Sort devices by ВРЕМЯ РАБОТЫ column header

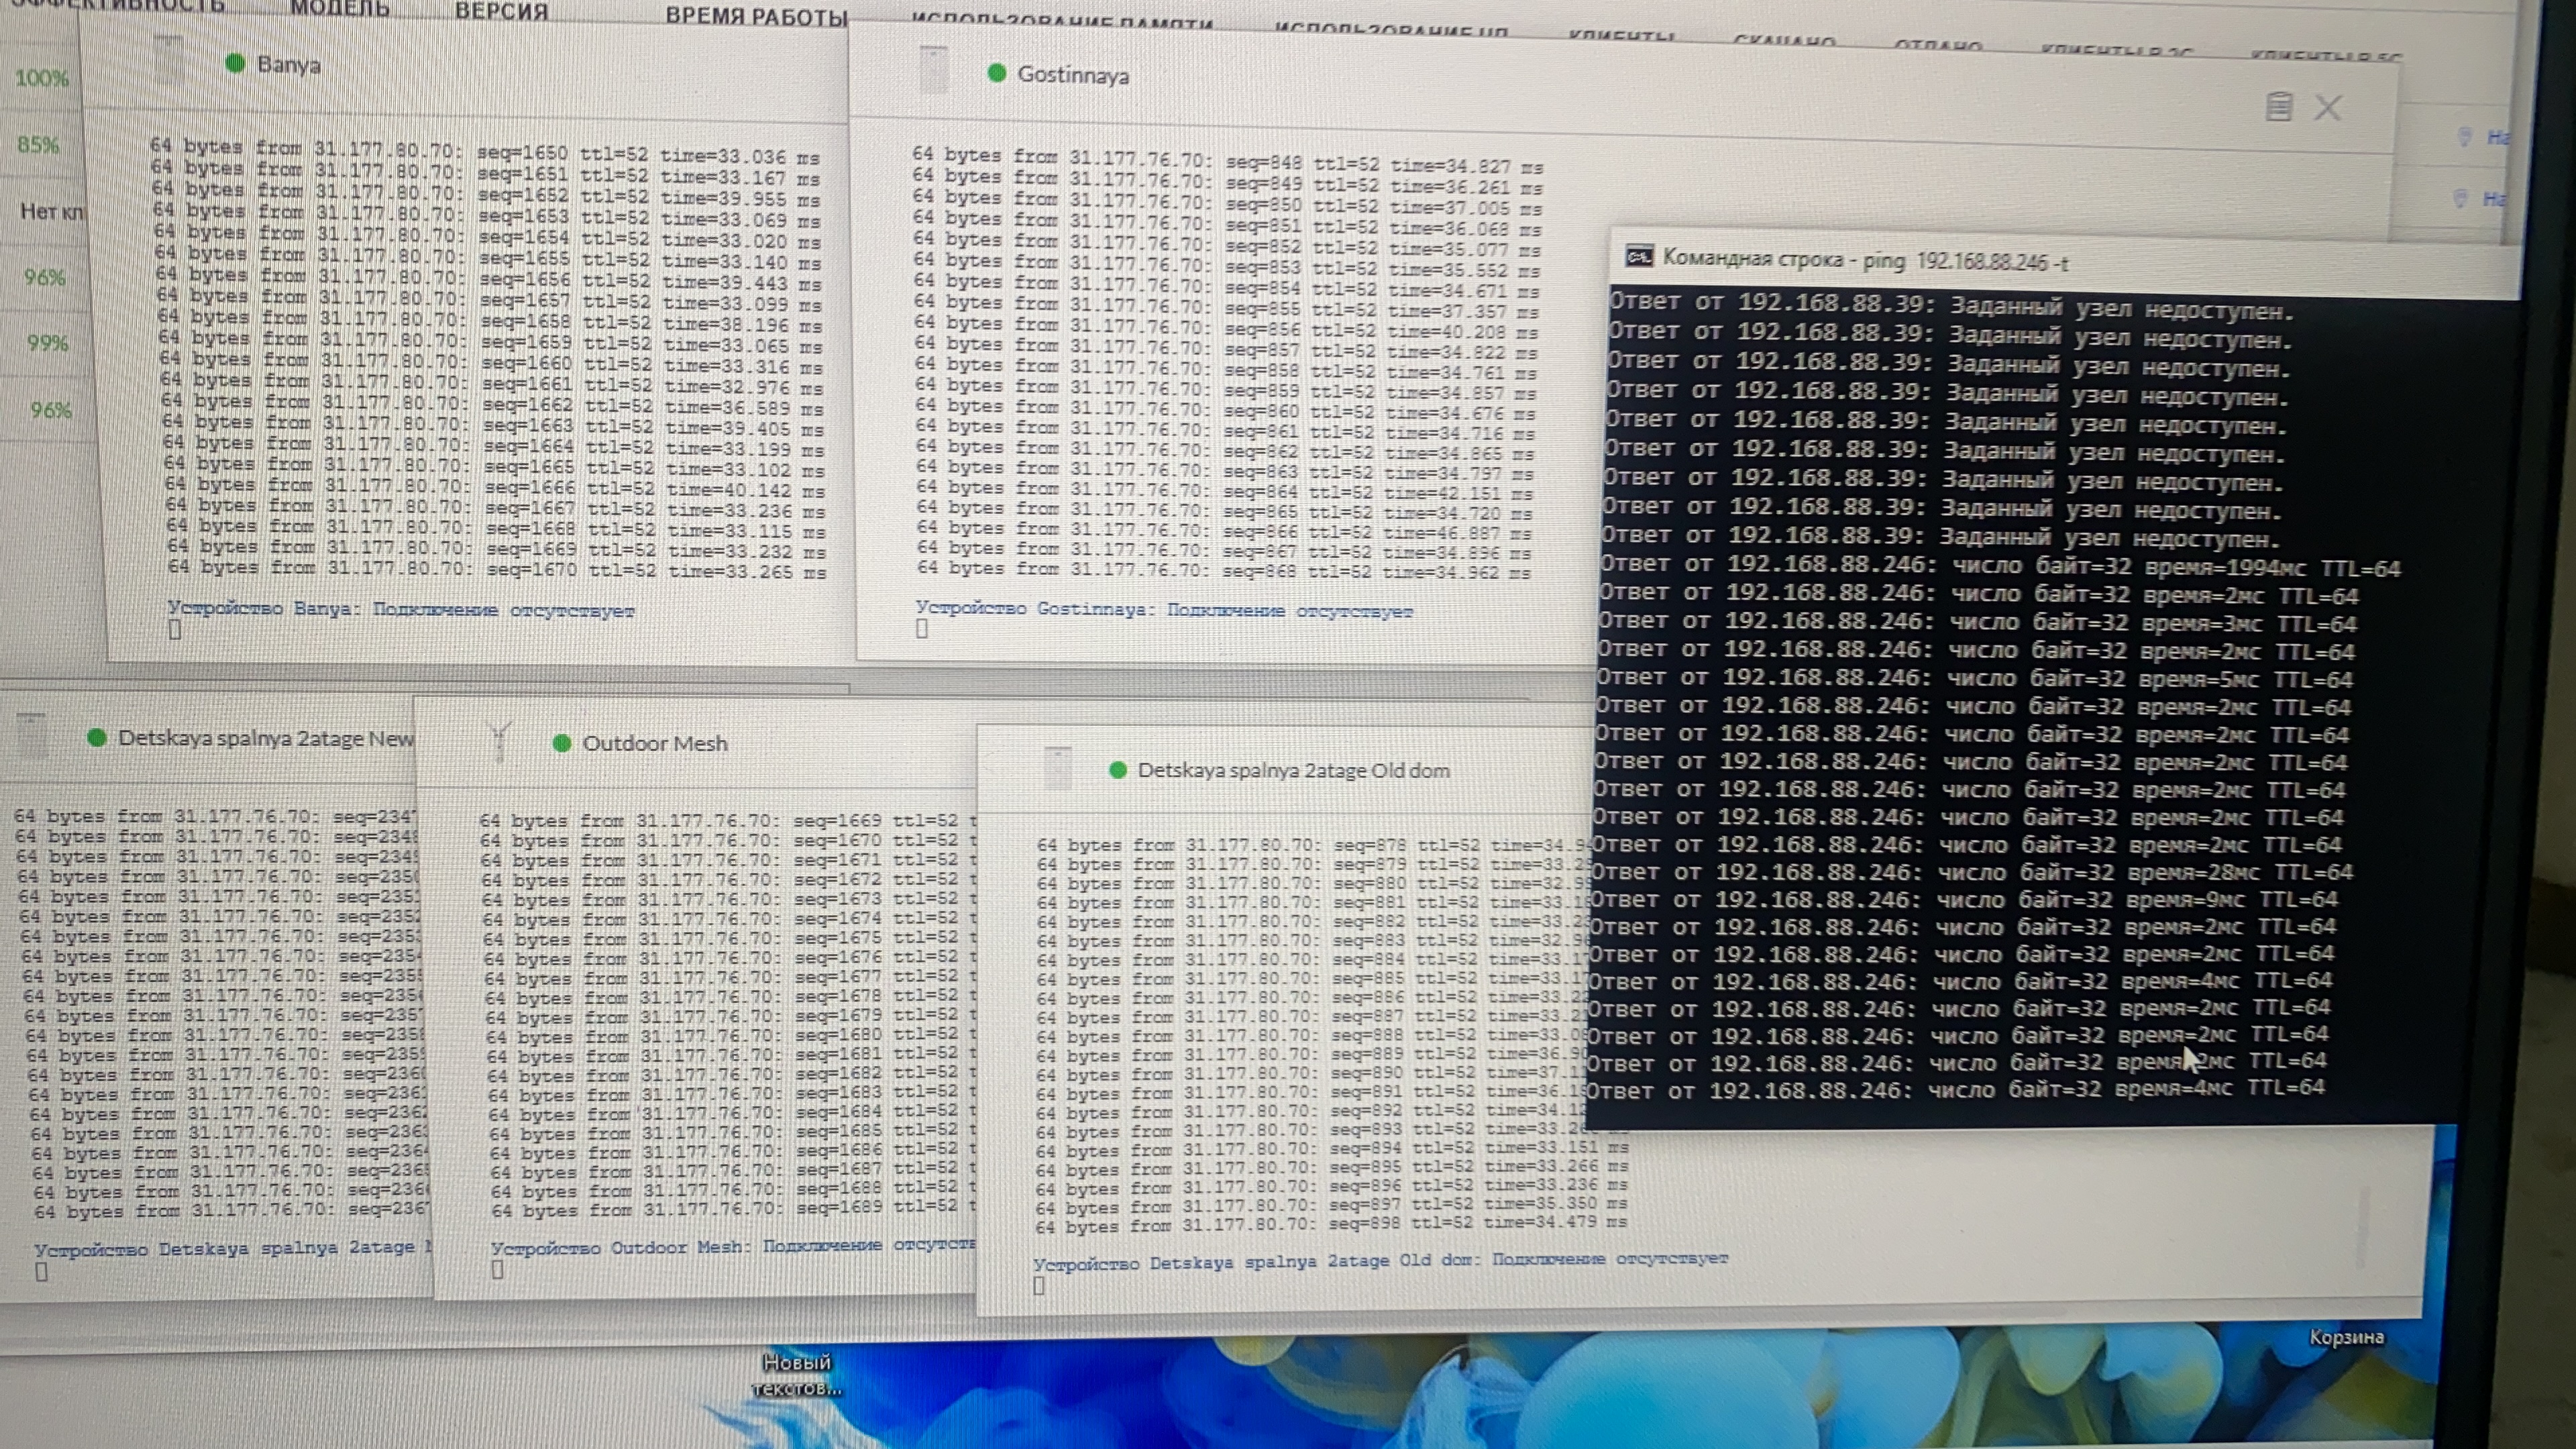pyautogui.click(x=756, y=16)
